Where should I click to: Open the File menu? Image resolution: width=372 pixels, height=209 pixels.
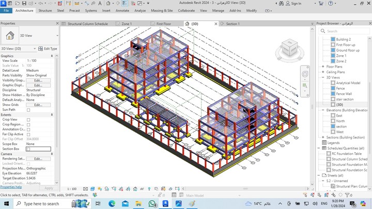click(x=6, y=10)
